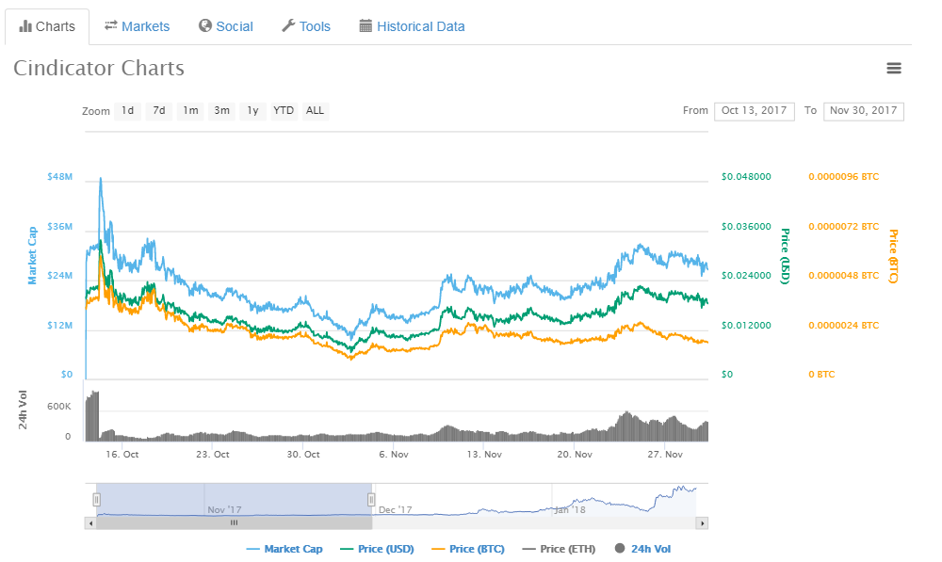Screen dimensions: 942x562
Task: Toggle the Price (USD) series in legend
Action: tap(378, 549)
